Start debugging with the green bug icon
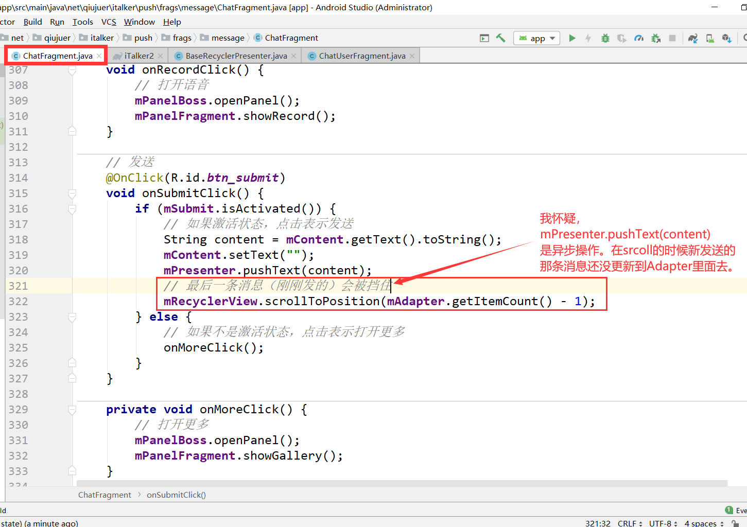The height and width of the screenshot is (527, 747). [605, 38]
